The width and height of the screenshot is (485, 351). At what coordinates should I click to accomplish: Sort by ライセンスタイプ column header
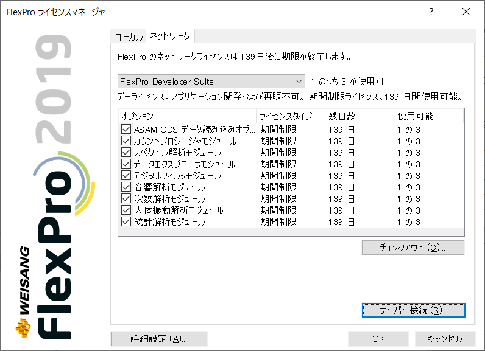coord(291,116)
